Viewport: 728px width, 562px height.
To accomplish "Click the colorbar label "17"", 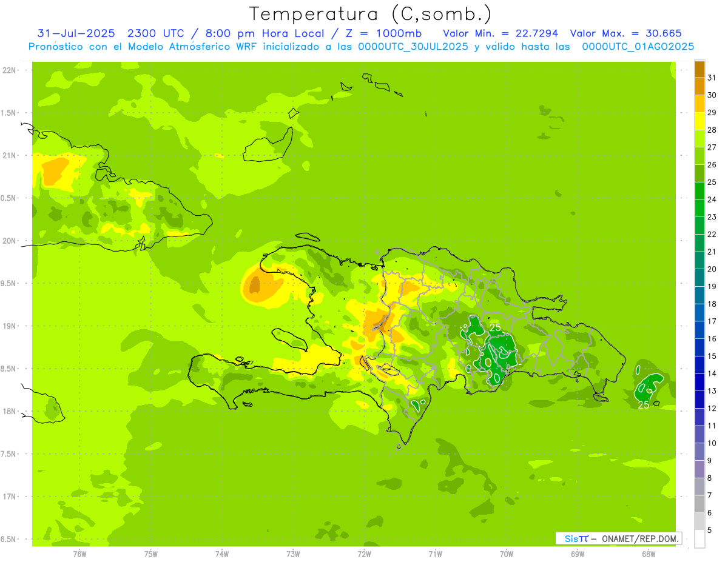I will click(712, 321).
